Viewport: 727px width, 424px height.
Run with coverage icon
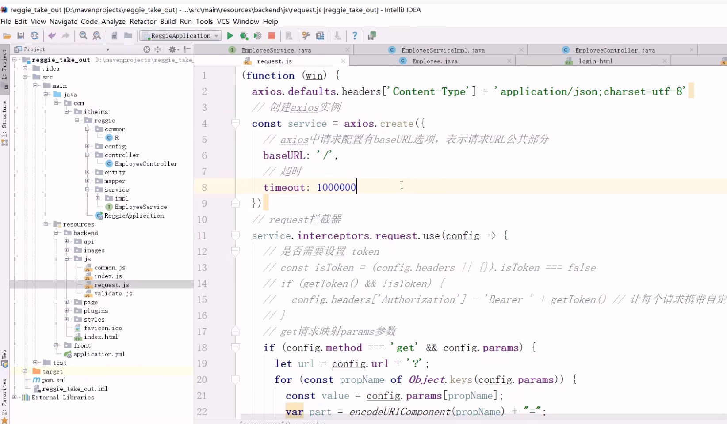pyautogui.click(x=257, y=36)
